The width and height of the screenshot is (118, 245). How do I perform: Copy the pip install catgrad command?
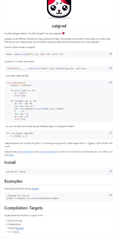111,171
